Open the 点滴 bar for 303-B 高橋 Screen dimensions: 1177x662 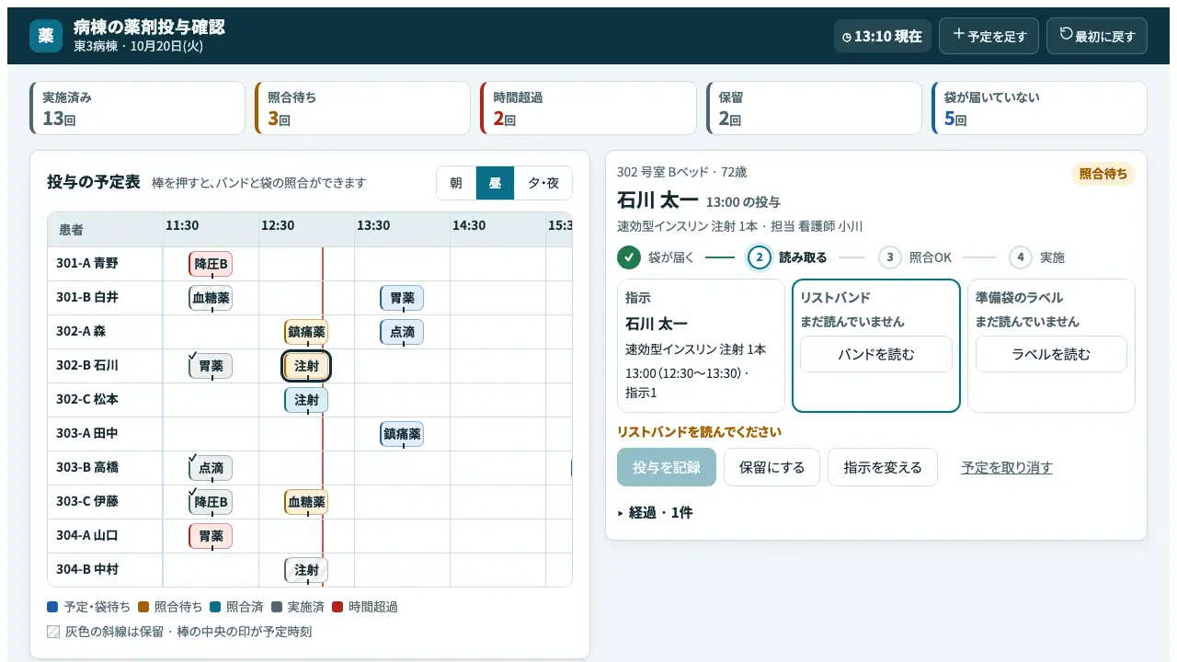point(211,468)
